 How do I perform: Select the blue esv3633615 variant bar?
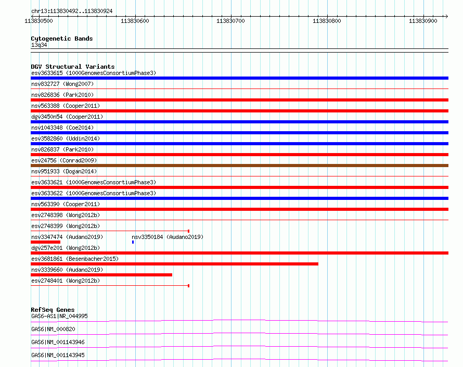pyautogui.click(x=239, y=78)
